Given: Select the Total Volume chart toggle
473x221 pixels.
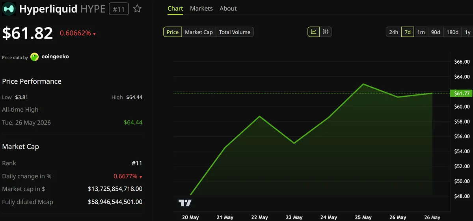Looking at the screenshot, I should tap(235, 32).
